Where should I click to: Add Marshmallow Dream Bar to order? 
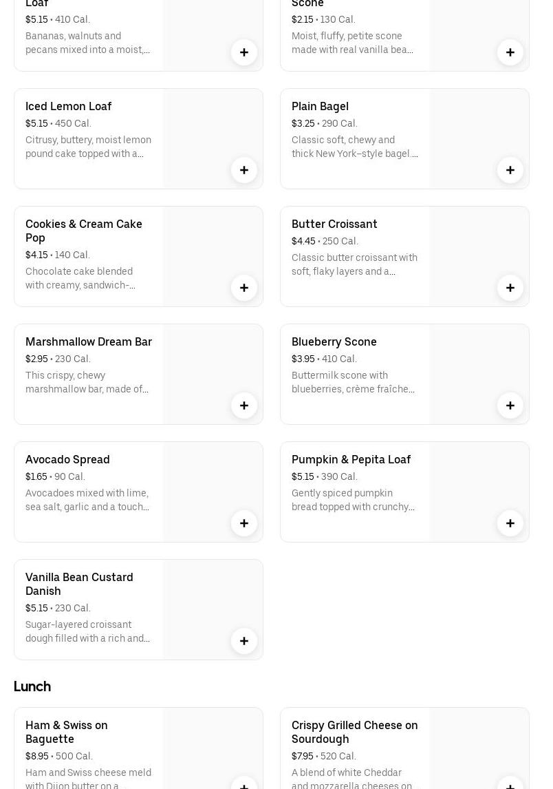coord(244,406)
